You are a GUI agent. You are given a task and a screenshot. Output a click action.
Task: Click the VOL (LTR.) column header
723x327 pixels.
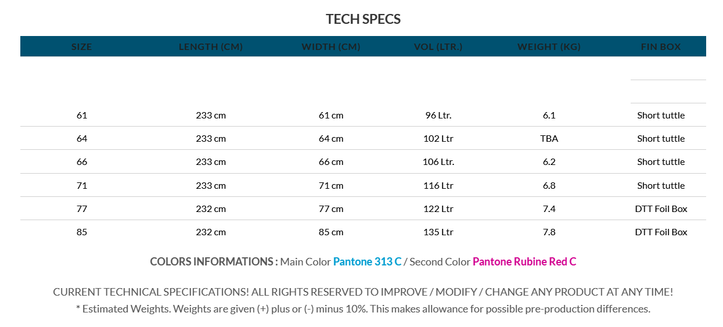[438, 46]
